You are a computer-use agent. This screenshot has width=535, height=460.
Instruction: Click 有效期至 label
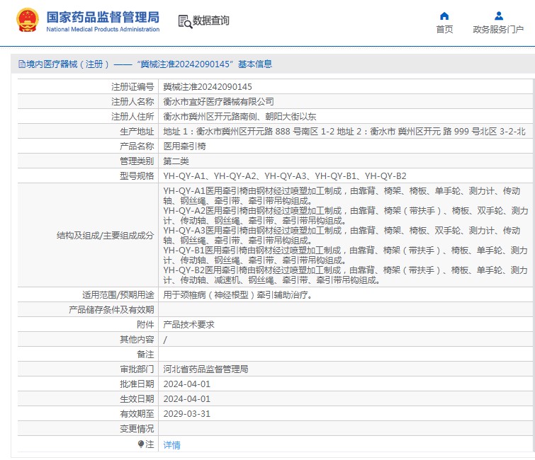point(137,414)
